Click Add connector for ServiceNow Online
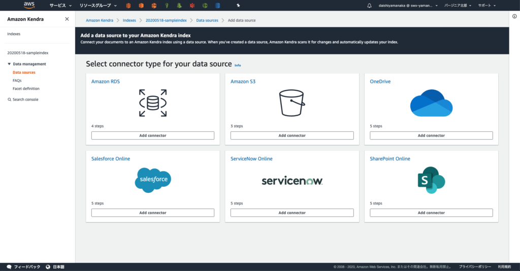The height and width of the screenshot is (271, 520). pyautogui.click(x=292, y=213)
